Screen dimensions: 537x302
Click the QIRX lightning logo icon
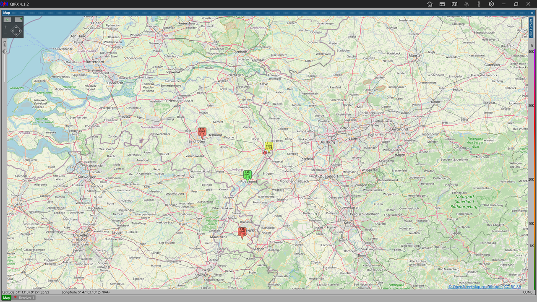pyautogui.click(x=4, y=4)
